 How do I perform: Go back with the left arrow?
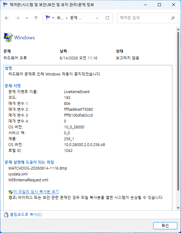[x=7, y=18]
